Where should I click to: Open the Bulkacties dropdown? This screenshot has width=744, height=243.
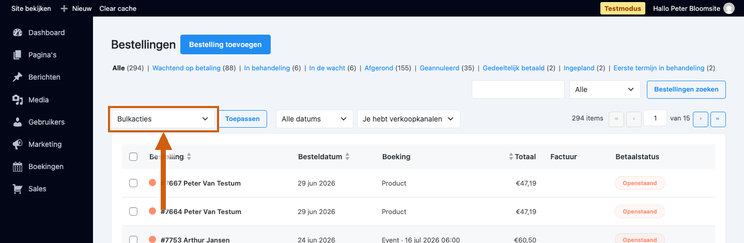(x=163, y=119)
